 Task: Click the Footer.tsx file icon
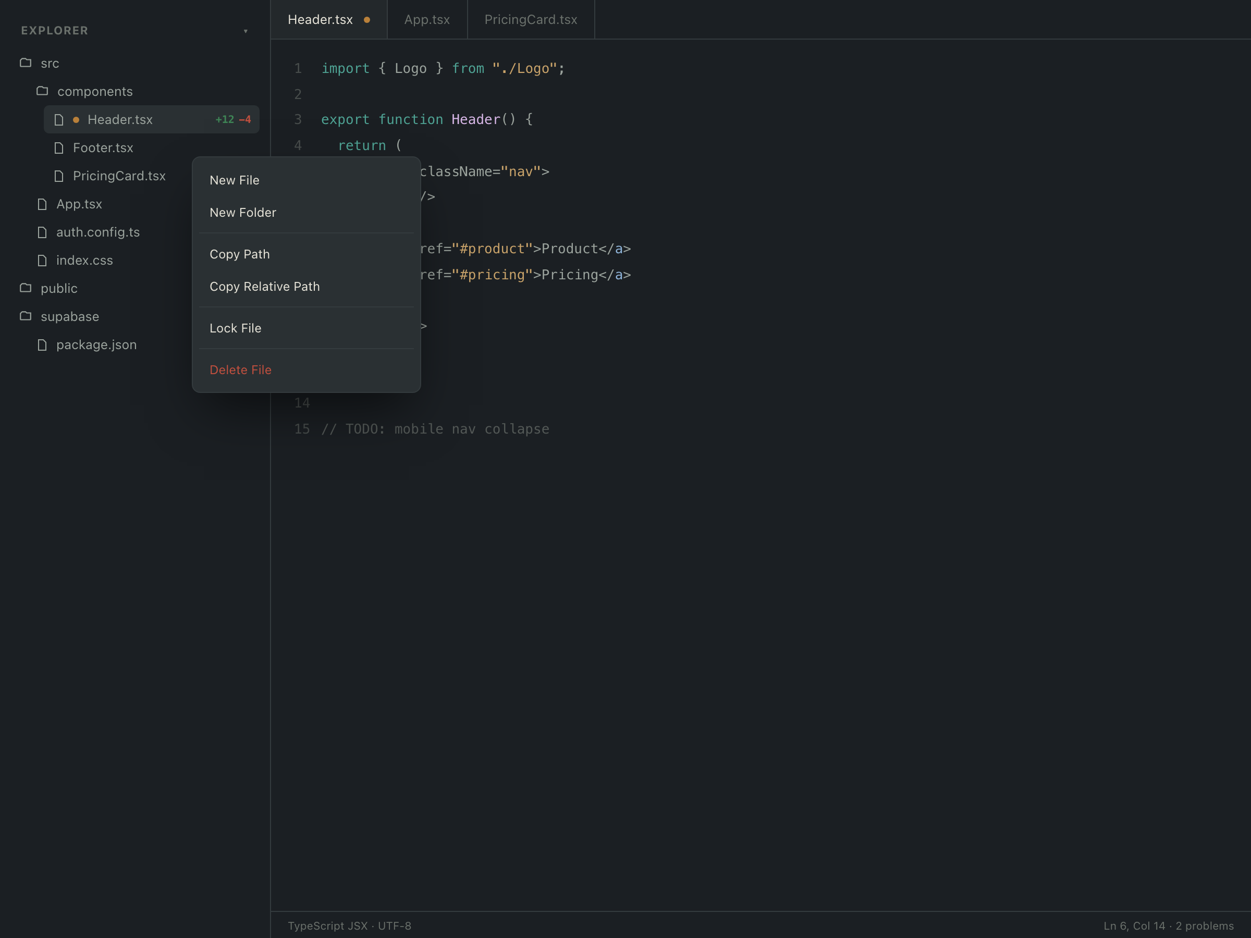(x=59, y=147)
